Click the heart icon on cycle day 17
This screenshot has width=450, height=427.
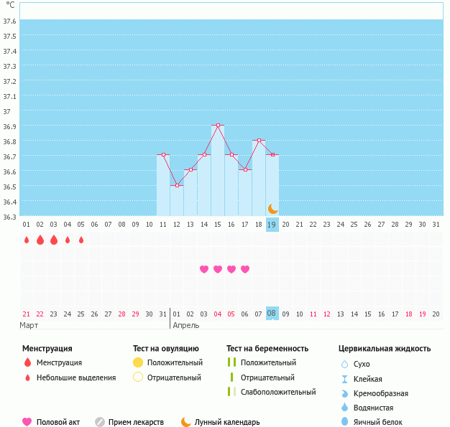(245, 269)
